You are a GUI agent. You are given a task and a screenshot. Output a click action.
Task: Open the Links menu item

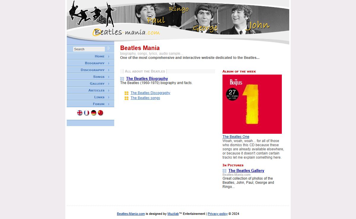tap(90, 97)
